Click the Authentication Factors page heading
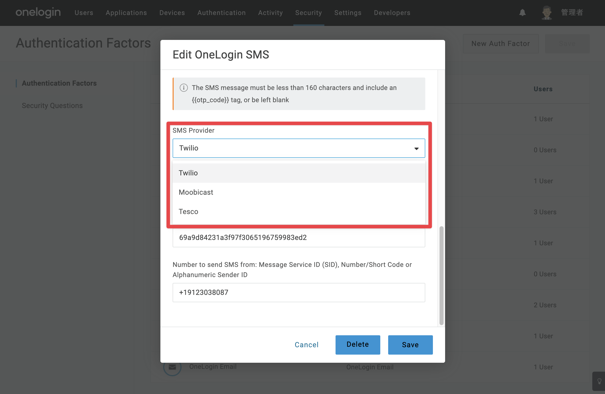This screenshot has width=605, height=394. point(83,43)
